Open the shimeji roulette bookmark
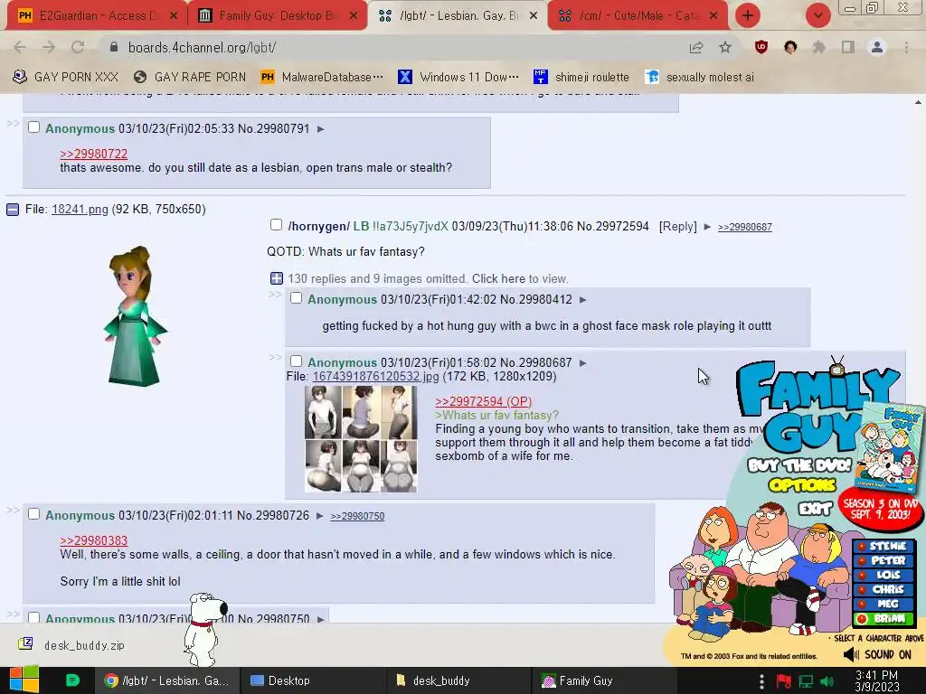Image resolution: width=926 pixels, height=694 pixels. click(x=581, y=78)
